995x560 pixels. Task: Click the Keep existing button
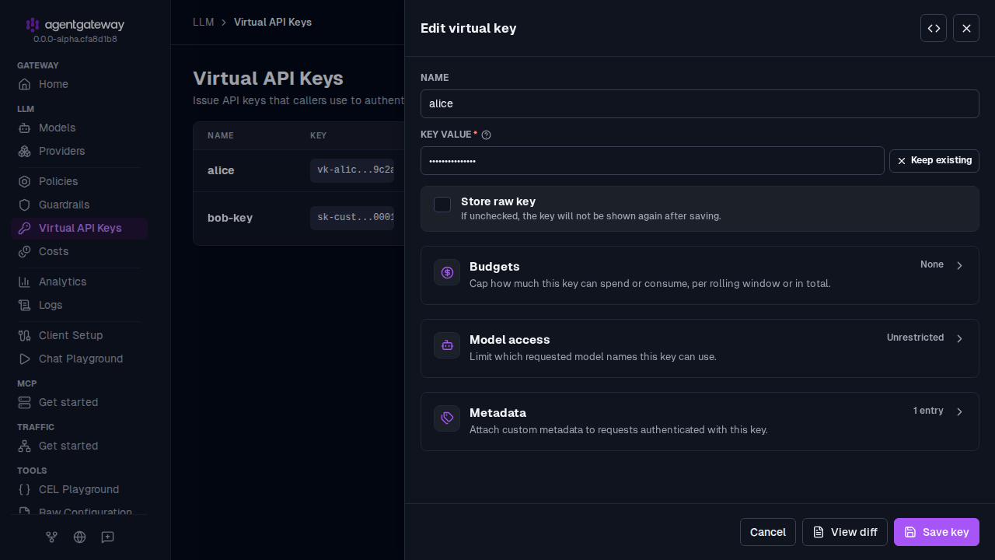934,160
